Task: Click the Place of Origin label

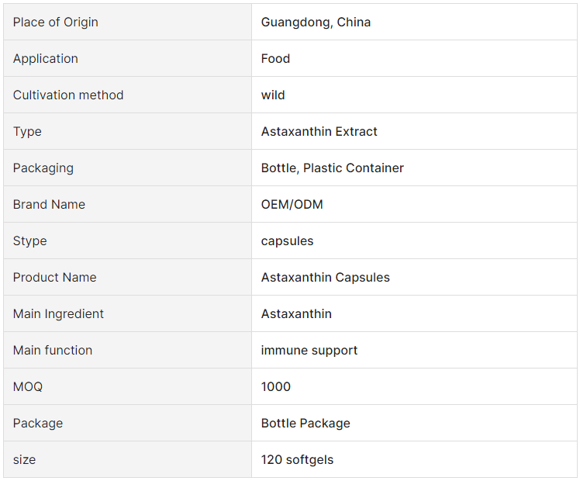Action: [x=56, y=22]
